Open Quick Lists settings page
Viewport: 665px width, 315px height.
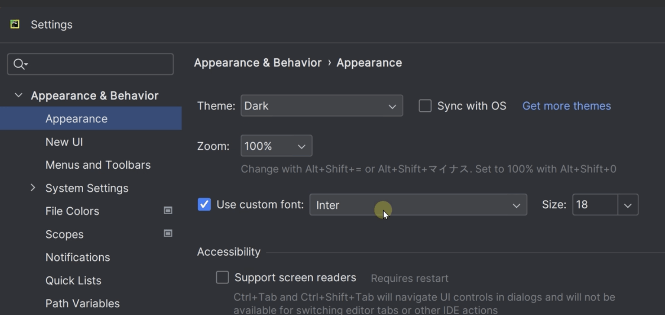(73, 280)
